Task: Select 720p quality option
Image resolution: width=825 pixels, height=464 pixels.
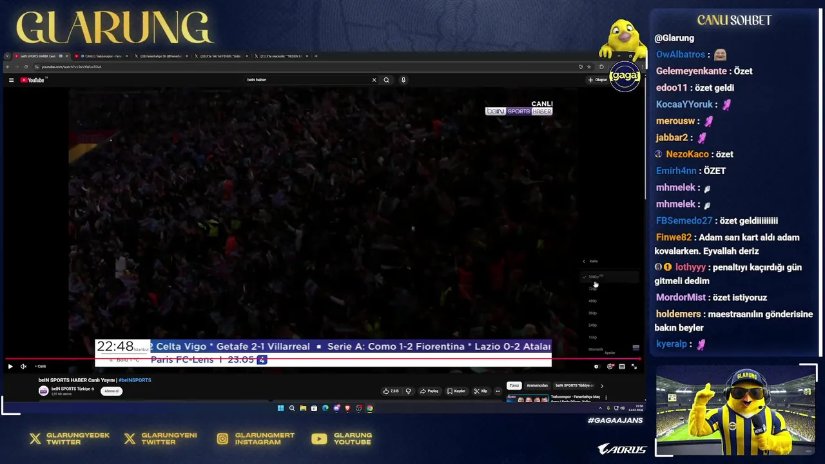Action: (x=610, y=289)
